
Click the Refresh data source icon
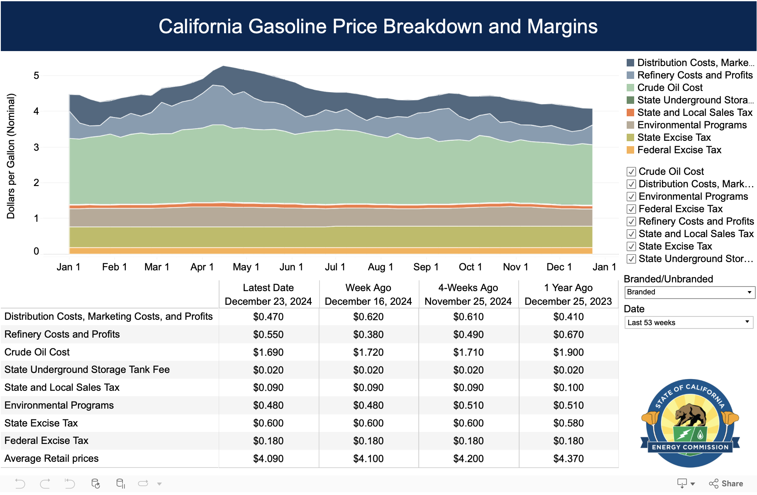coord(96,483)
